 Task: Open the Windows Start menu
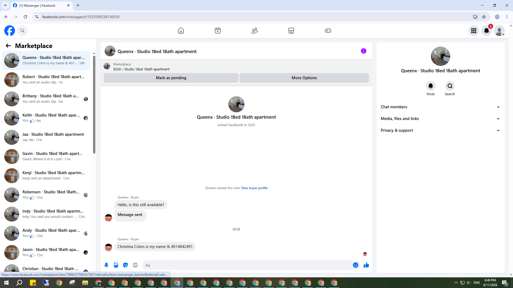6,283
